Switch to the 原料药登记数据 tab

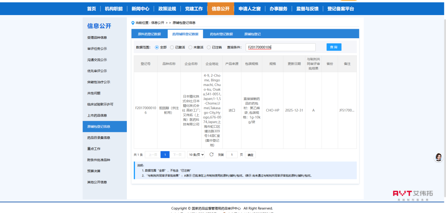[x=149, y=34]
